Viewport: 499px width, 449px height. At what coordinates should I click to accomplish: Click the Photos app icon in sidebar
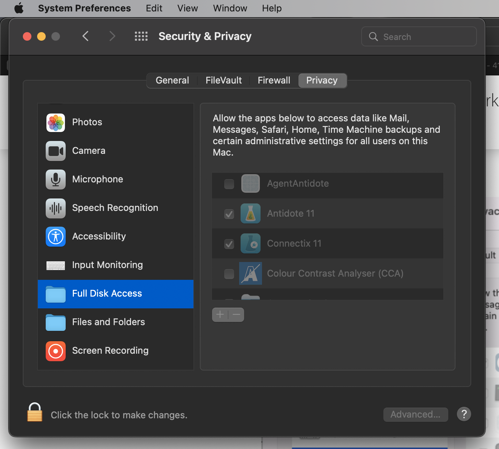(56, 122)
